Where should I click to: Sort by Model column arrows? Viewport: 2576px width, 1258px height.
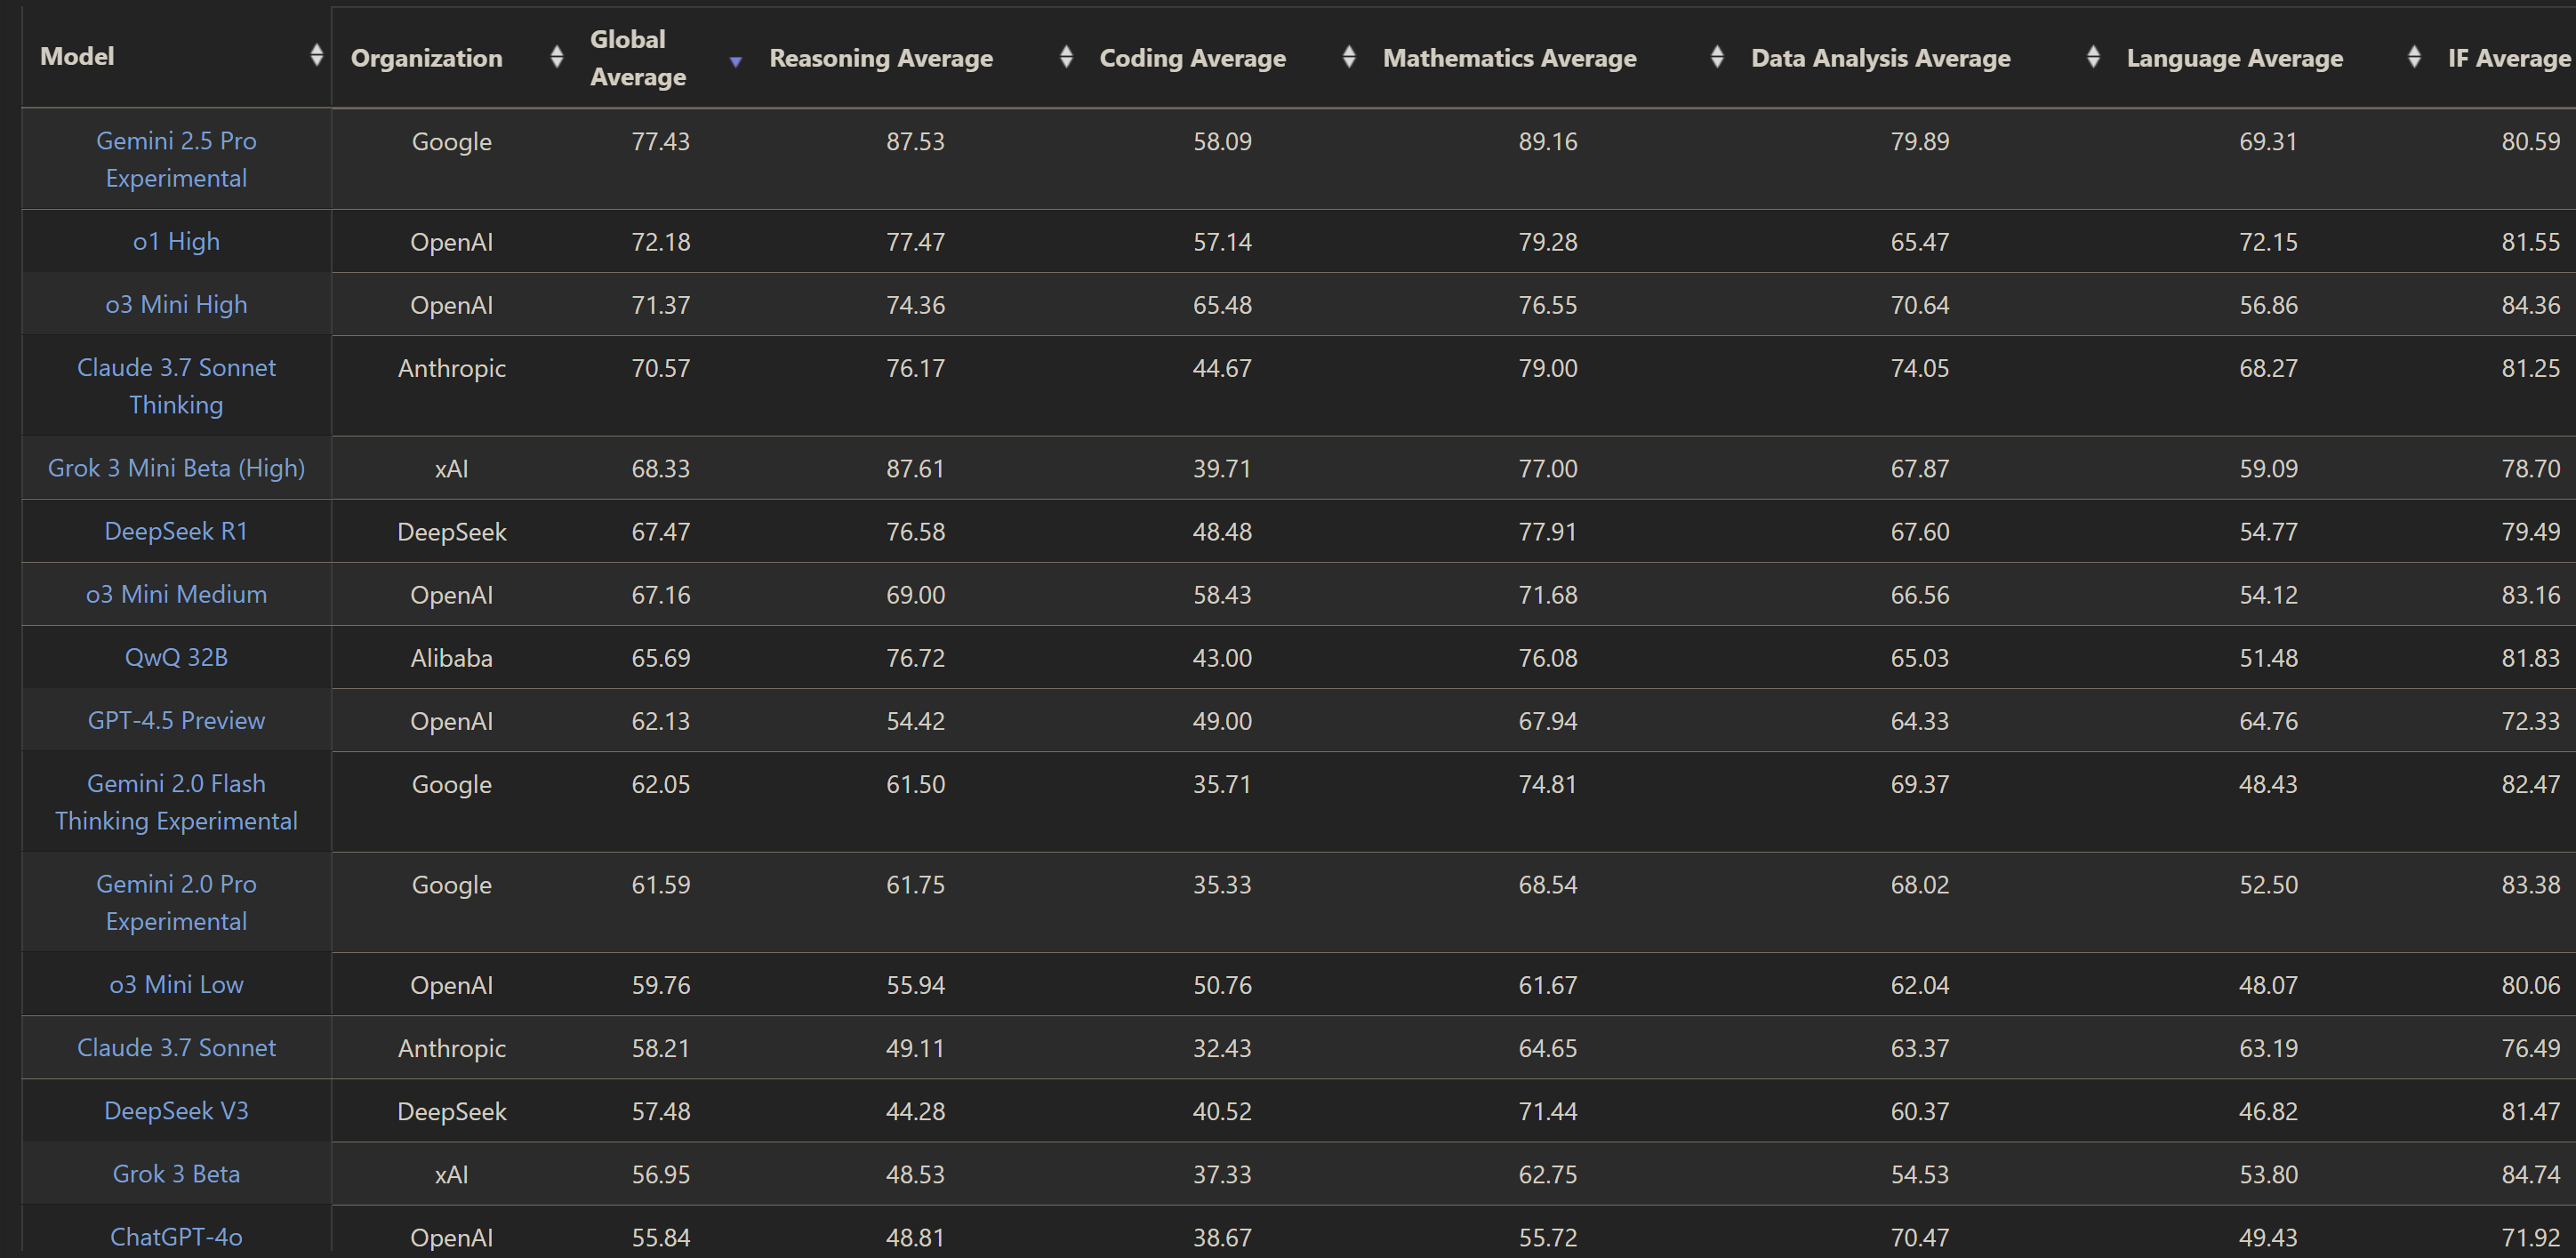[x=316, y=56]
